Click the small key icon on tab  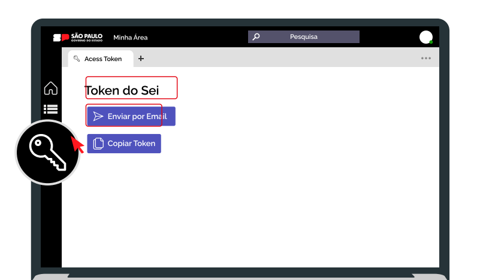tap(77, 59)
